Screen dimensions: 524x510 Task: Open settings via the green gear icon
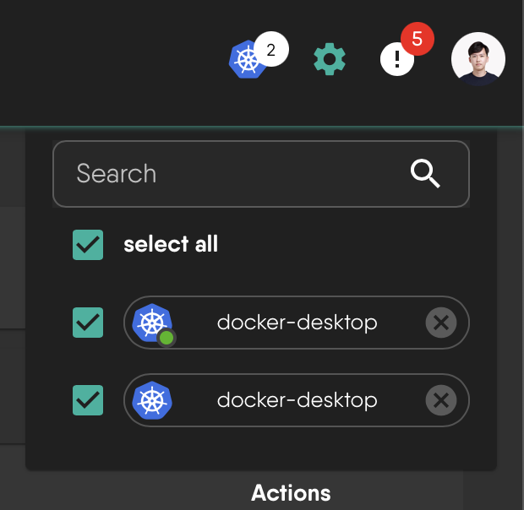330,59
